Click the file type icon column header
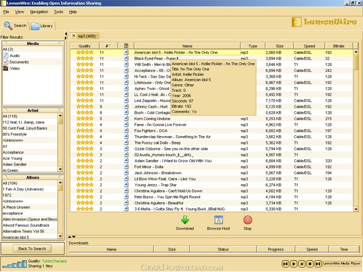The image size is (363, 272). [126, 46]
